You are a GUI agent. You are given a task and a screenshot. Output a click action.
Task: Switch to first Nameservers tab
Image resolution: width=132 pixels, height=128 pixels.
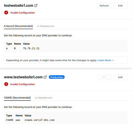pyautogui.click(x=46, y=26)
